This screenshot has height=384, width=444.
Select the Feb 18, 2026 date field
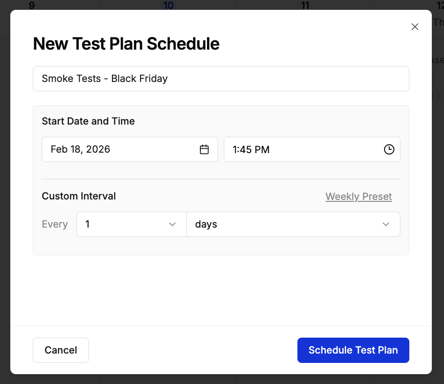pos(117,149)
